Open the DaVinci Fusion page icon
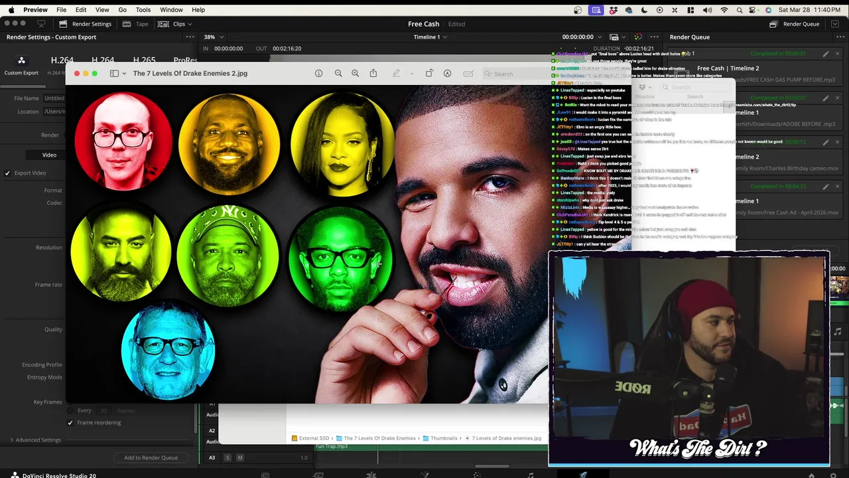The image size is (849, 478). [424, 475]
